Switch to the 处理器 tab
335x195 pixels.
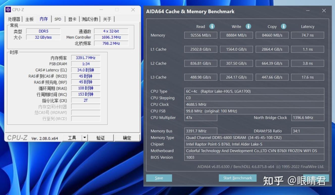pos(14,19)
